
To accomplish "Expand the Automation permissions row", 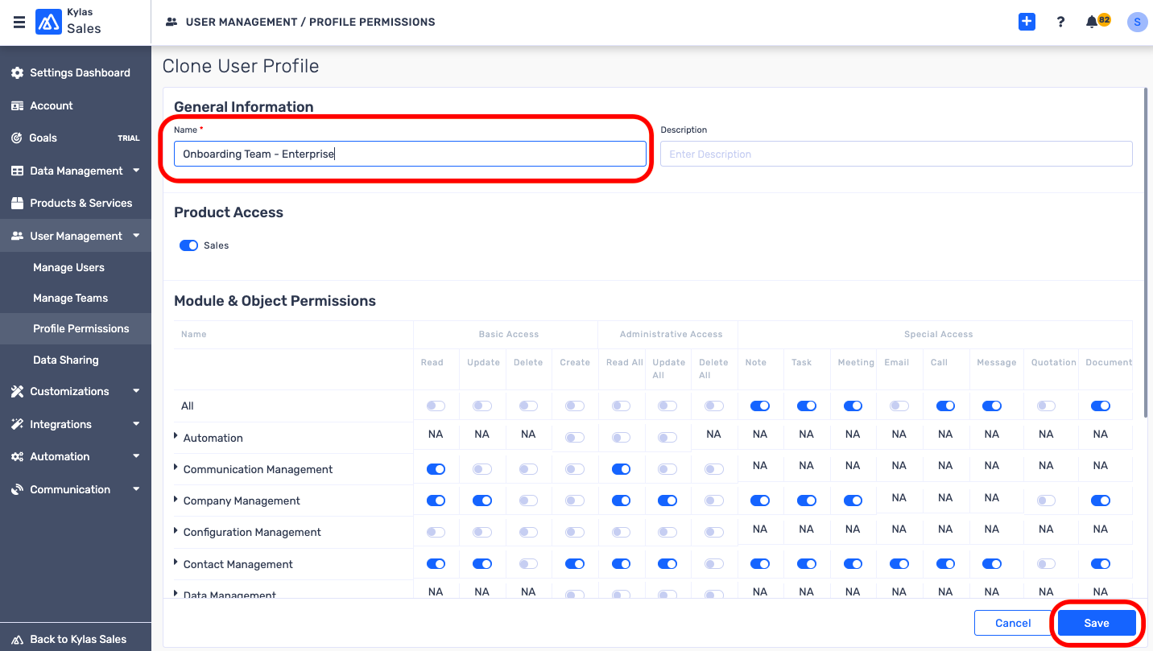I will point(176,436).
